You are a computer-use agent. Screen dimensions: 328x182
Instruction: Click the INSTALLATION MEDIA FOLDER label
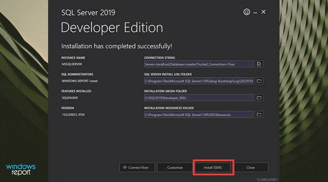point(165,91)
